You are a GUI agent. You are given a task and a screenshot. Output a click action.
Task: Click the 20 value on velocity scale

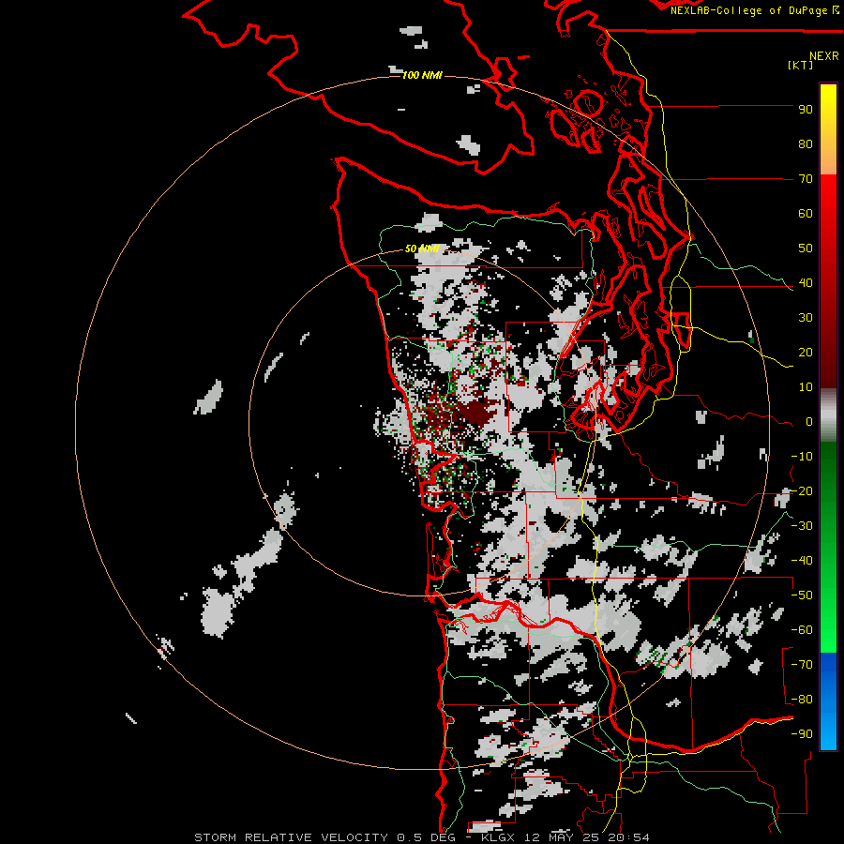pos(806,353)
